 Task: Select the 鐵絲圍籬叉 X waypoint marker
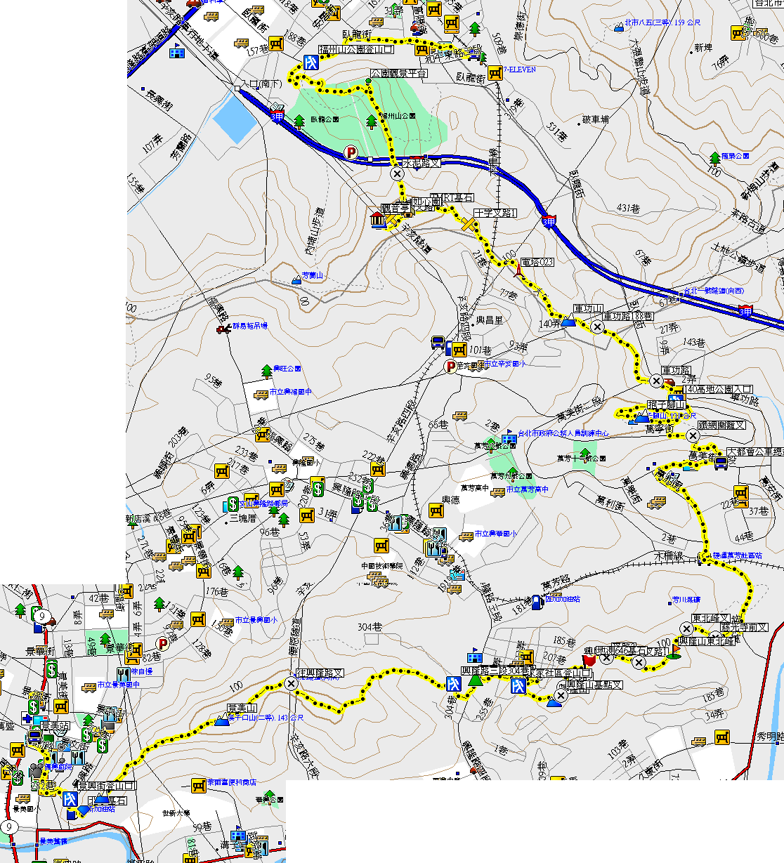[693, 436]
